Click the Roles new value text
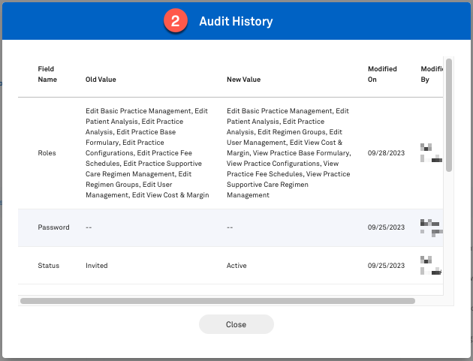This screenshot has height=361, width=473. point(288,152)
